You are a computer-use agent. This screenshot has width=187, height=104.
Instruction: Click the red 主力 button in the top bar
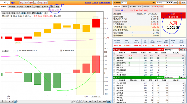(36, 3)
